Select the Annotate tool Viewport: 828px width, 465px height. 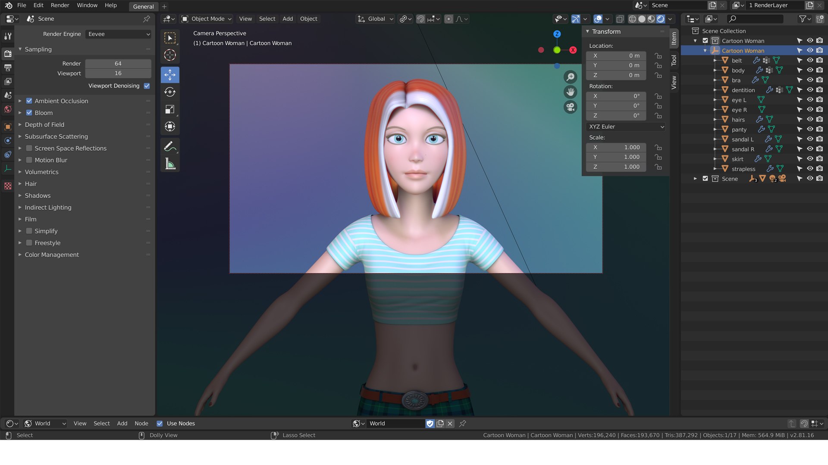(170, 147)
